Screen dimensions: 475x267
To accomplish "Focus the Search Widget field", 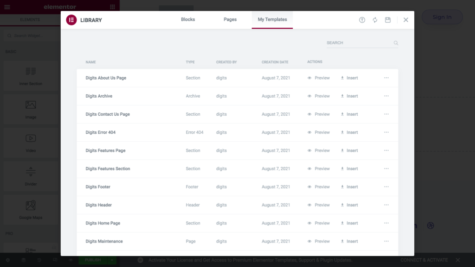I will [x=30, y=36].
